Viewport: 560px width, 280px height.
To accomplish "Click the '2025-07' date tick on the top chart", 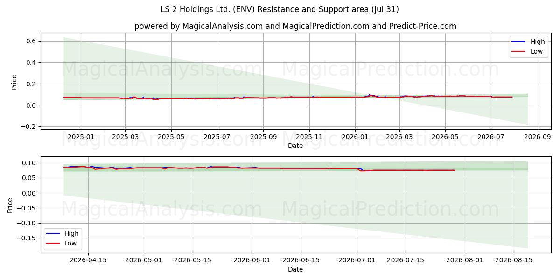I will [x=217, y=137].
